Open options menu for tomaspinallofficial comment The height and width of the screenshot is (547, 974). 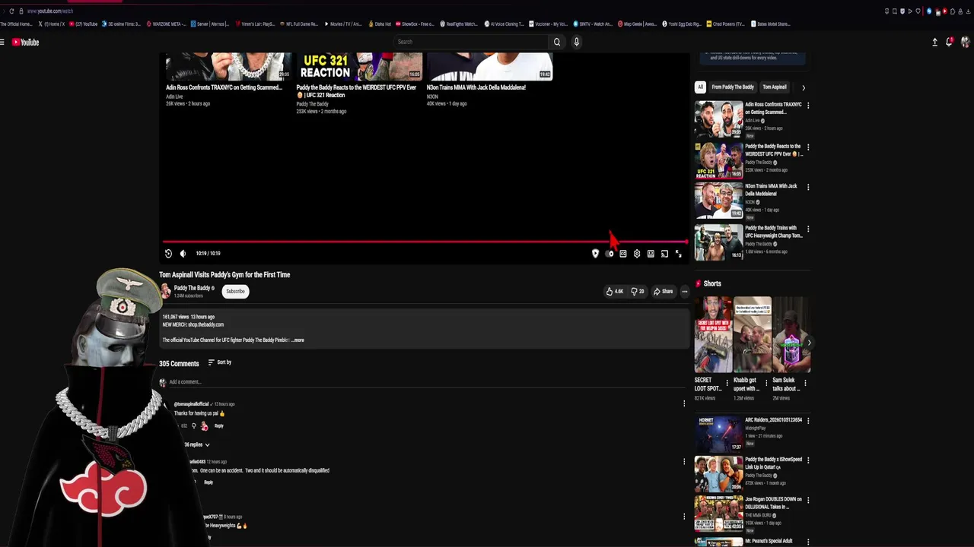pos(684,404)
